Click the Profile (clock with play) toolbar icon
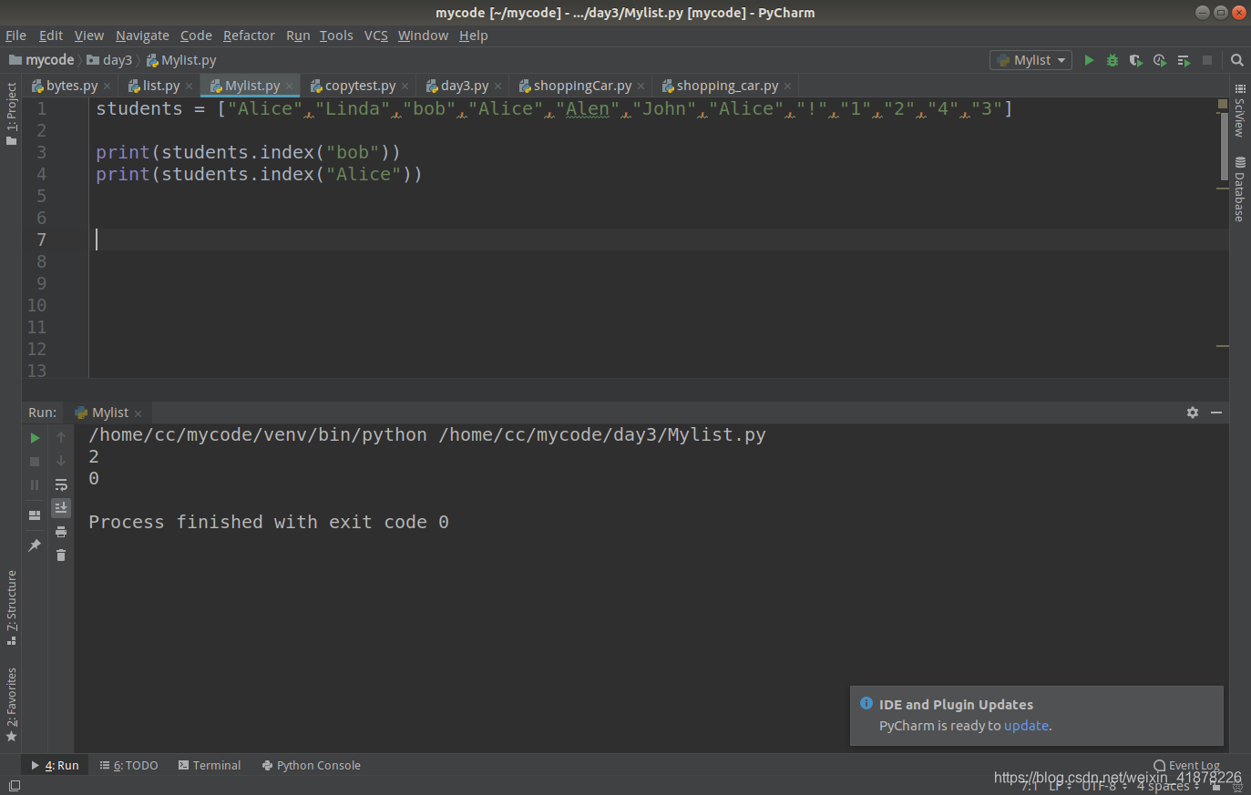The width and height of the screenshot is (1251, 795). pos(1159,60)
